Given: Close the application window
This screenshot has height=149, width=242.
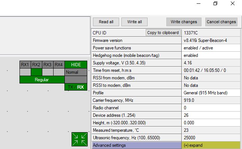Looking at the screenshot, I should 233,3.
